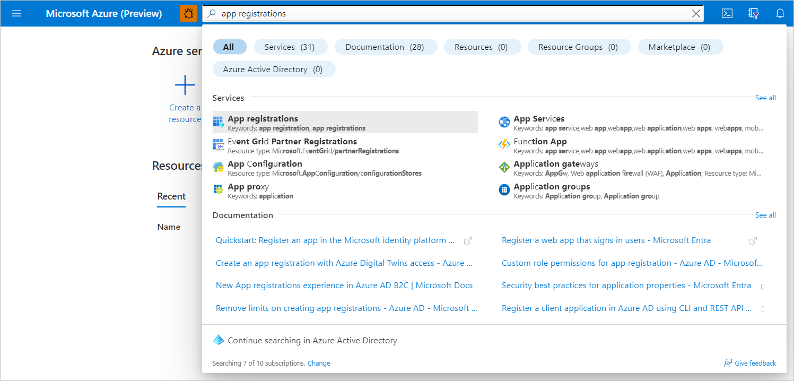Click the Give feedback person icon
The image size is (794, 381).
[x=728, y=363]
